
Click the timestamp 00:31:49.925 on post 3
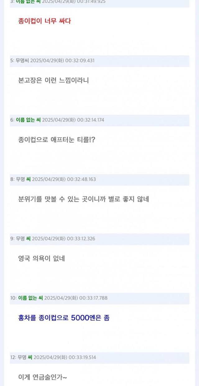click(x=91, y=2)
